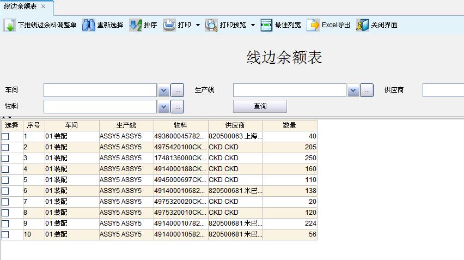Click the 排序 sort icon

coord(136,25)
